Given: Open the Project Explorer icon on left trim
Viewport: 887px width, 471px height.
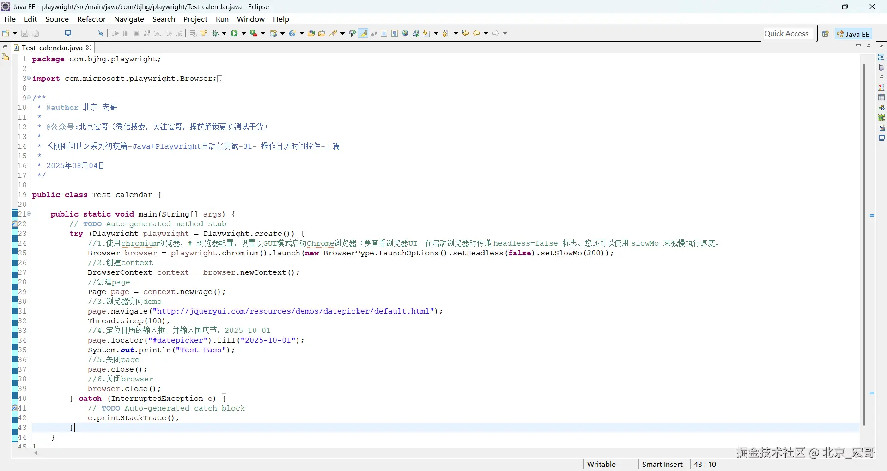Looking at the screenshot, I should click(6, 57).
